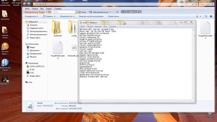Viewport: 217px width, 122px height.
Task: Expand the Упорядочить dropdown
Action: [31, 16]
